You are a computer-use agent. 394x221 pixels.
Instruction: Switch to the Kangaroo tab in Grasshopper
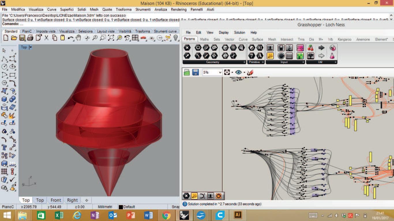click(344, 39)
